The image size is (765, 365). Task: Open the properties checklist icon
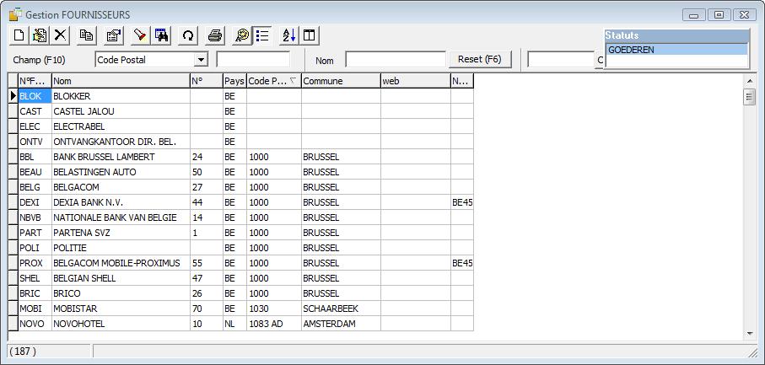(114, 35)
